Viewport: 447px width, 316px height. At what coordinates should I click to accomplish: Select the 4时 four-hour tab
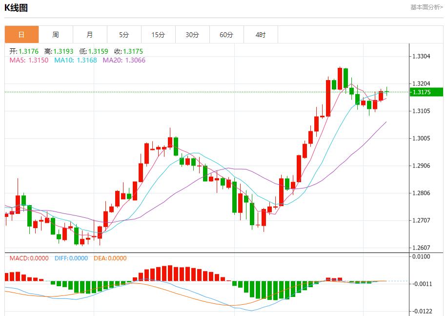click(x=261, y=35)
